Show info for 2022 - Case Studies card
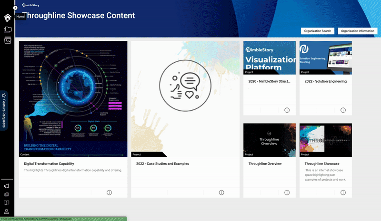The image size is (381, 221). (x=221, y=192)
